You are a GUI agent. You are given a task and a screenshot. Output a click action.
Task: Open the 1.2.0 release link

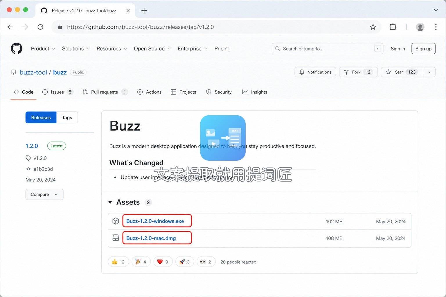(32, 146)
